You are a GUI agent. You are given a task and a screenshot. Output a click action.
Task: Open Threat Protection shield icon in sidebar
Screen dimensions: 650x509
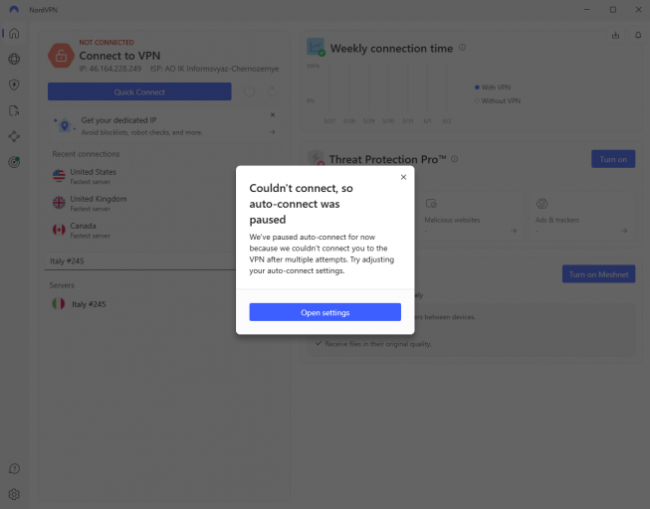(x=14, y=85)
